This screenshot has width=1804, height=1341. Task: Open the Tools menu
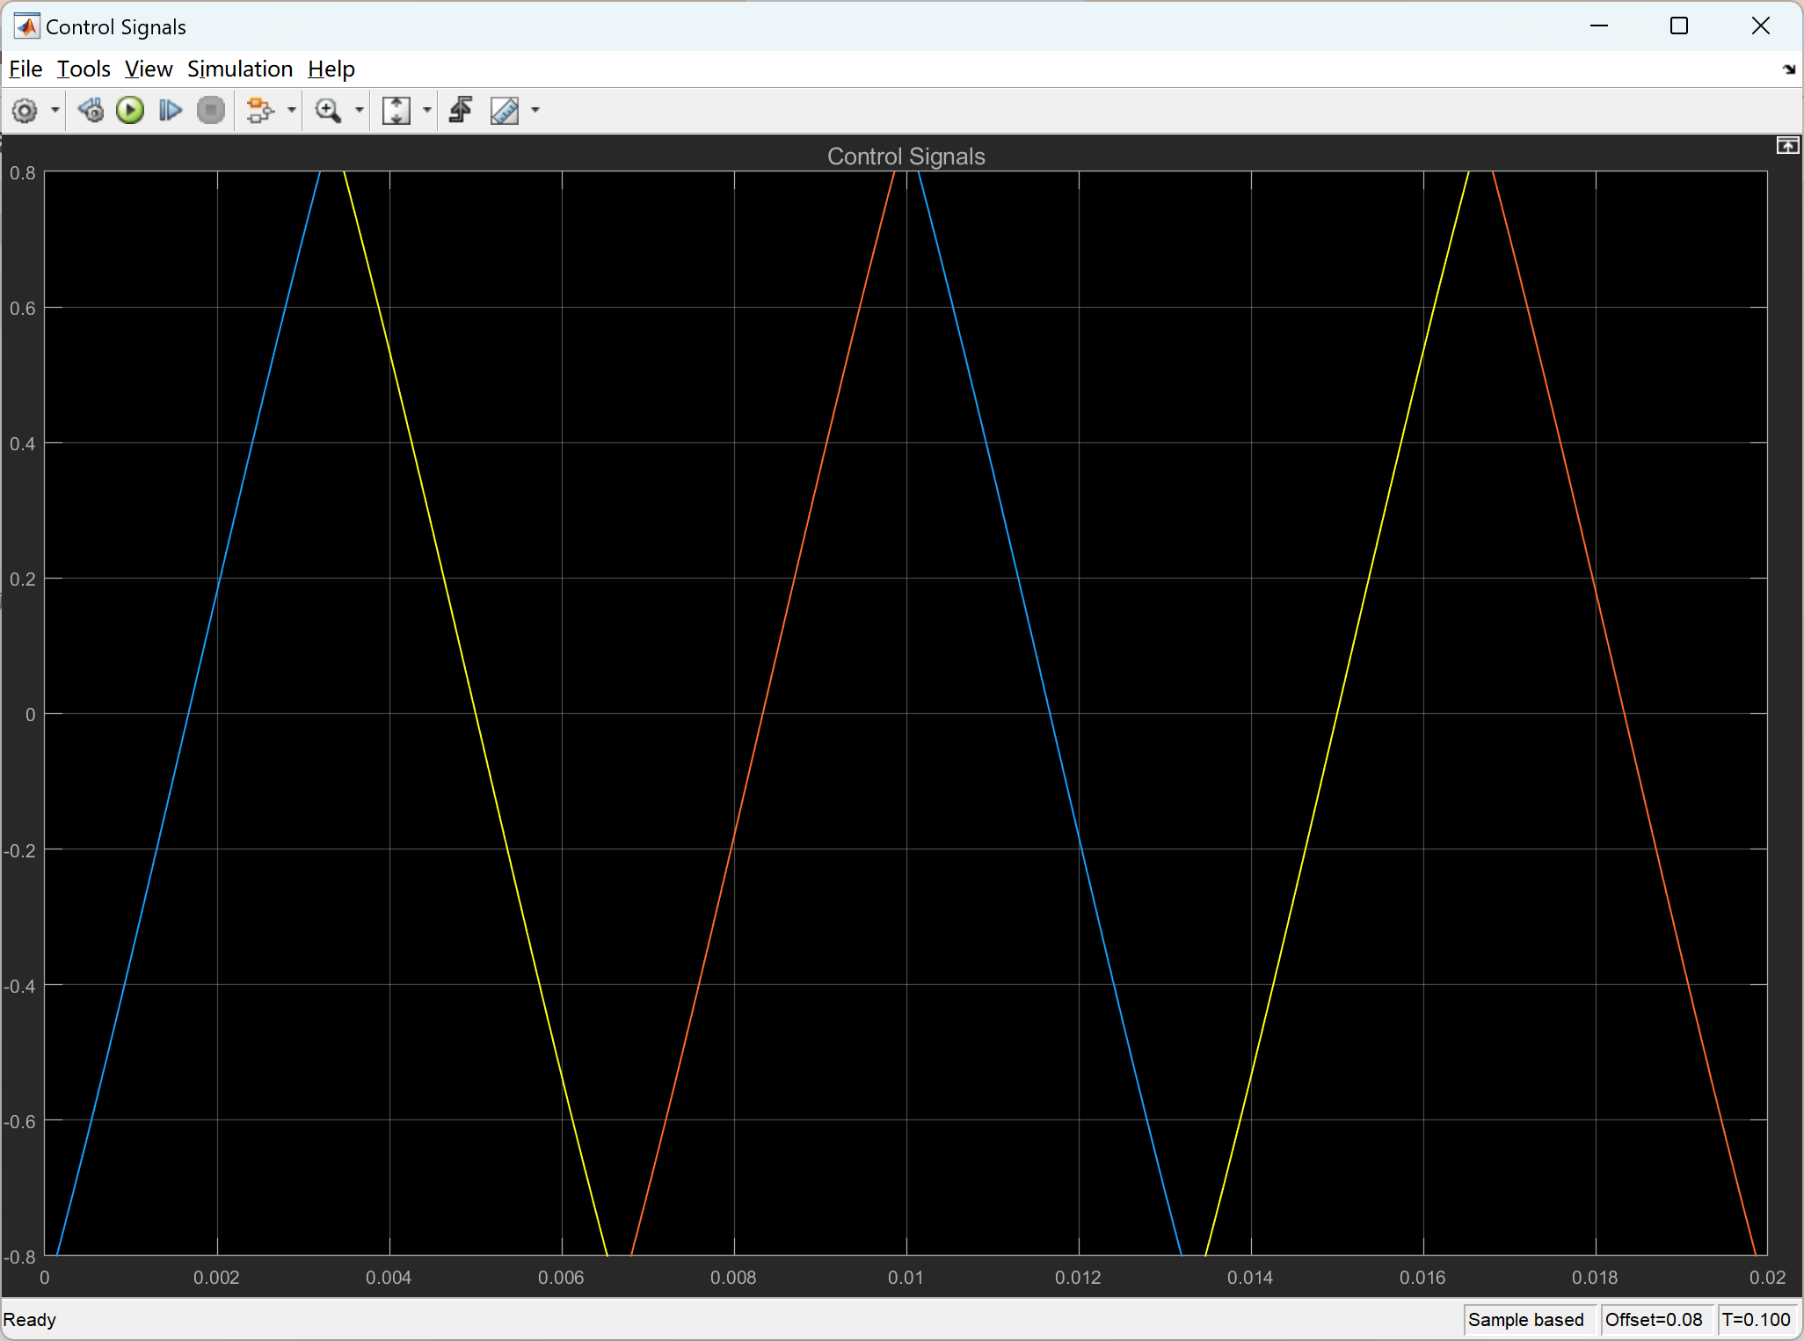click(84, 69)
